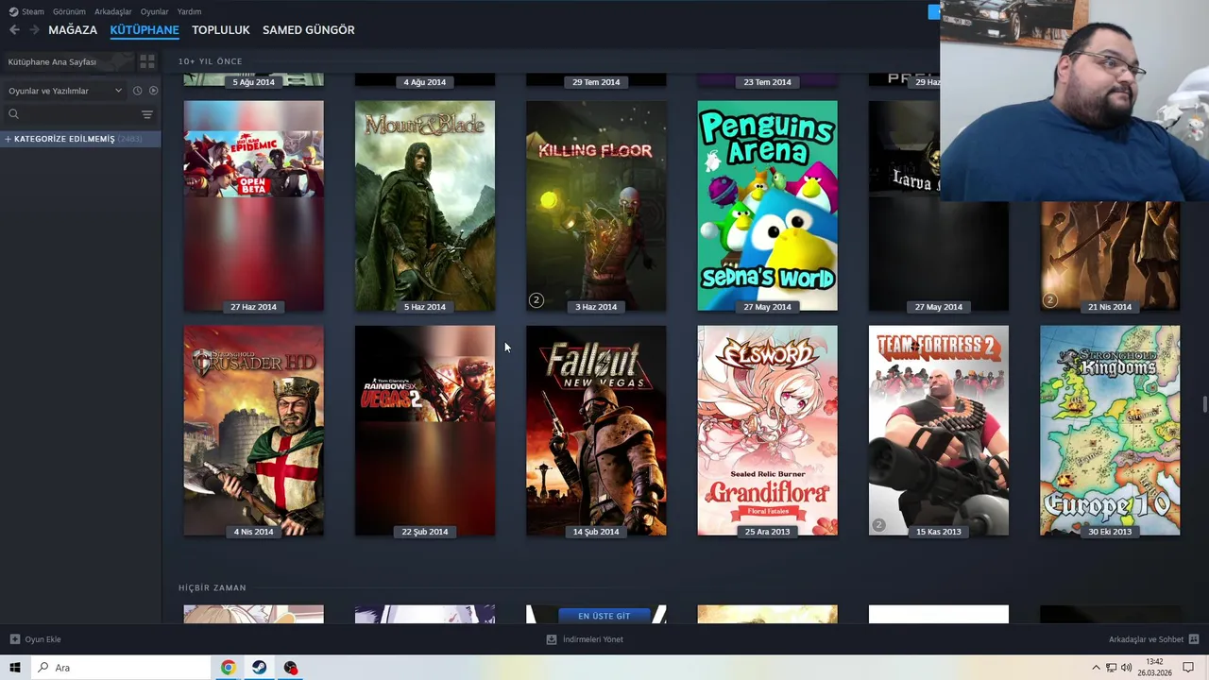Click the taskbar volume icon
Screen dimensions: 1209x680
pos(1126,668)
